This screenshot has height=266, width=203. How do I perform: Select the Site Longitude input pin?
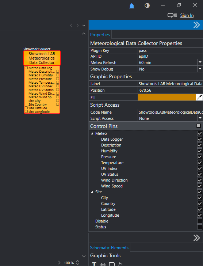(26, 111)
